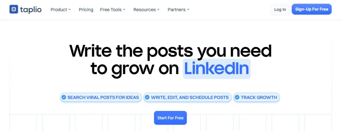Screen dimensions: 342x131
Task: Click the Log In button
Action: pyautogui.click(x=280, y=10)
